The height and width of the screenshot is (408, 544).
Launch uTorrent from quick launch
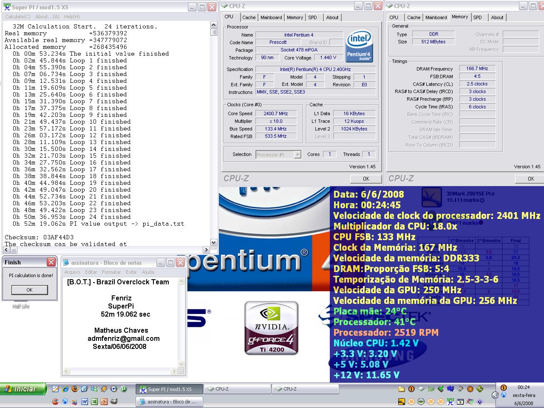point(124,389)
